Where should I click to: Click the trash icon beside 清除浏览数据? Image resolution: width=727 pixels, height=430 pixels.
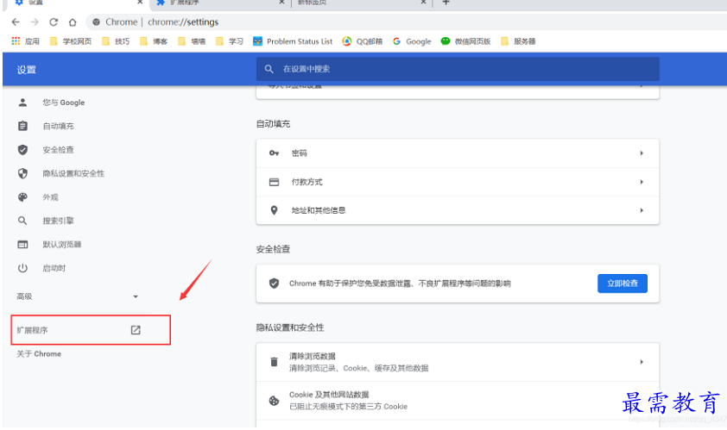click(x=274, y=362)
